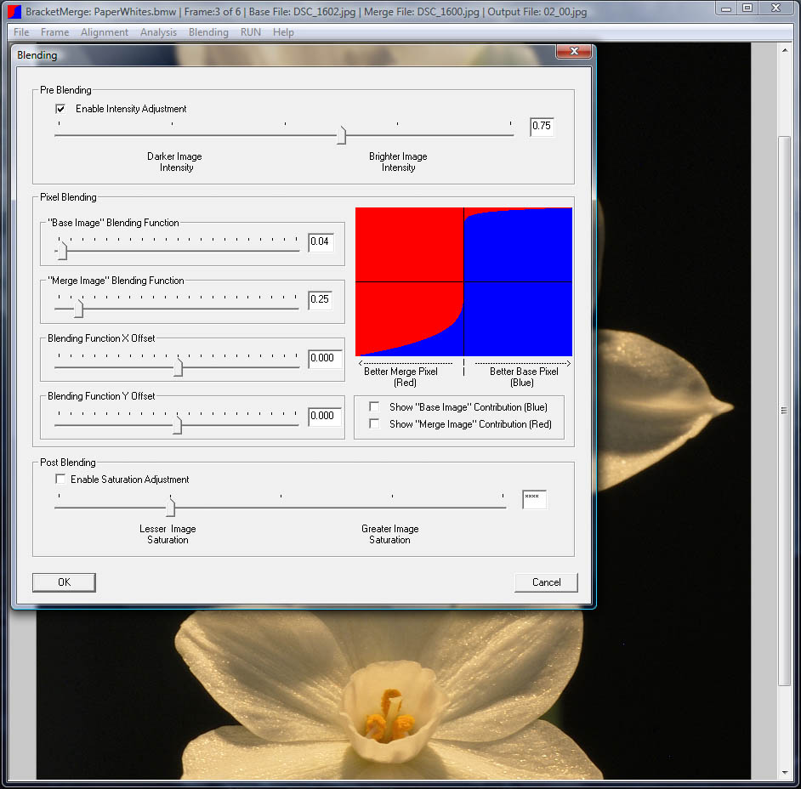
Task: Click the Base Image Blending Function slider thumb
Action: click(x=62, y=251)
